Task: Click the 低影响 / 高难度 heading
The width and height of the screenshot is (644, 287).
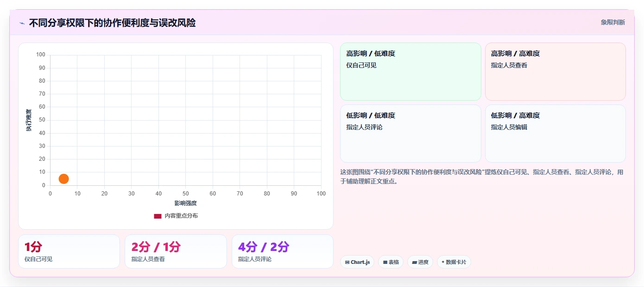Action: [x=515, y=116]
